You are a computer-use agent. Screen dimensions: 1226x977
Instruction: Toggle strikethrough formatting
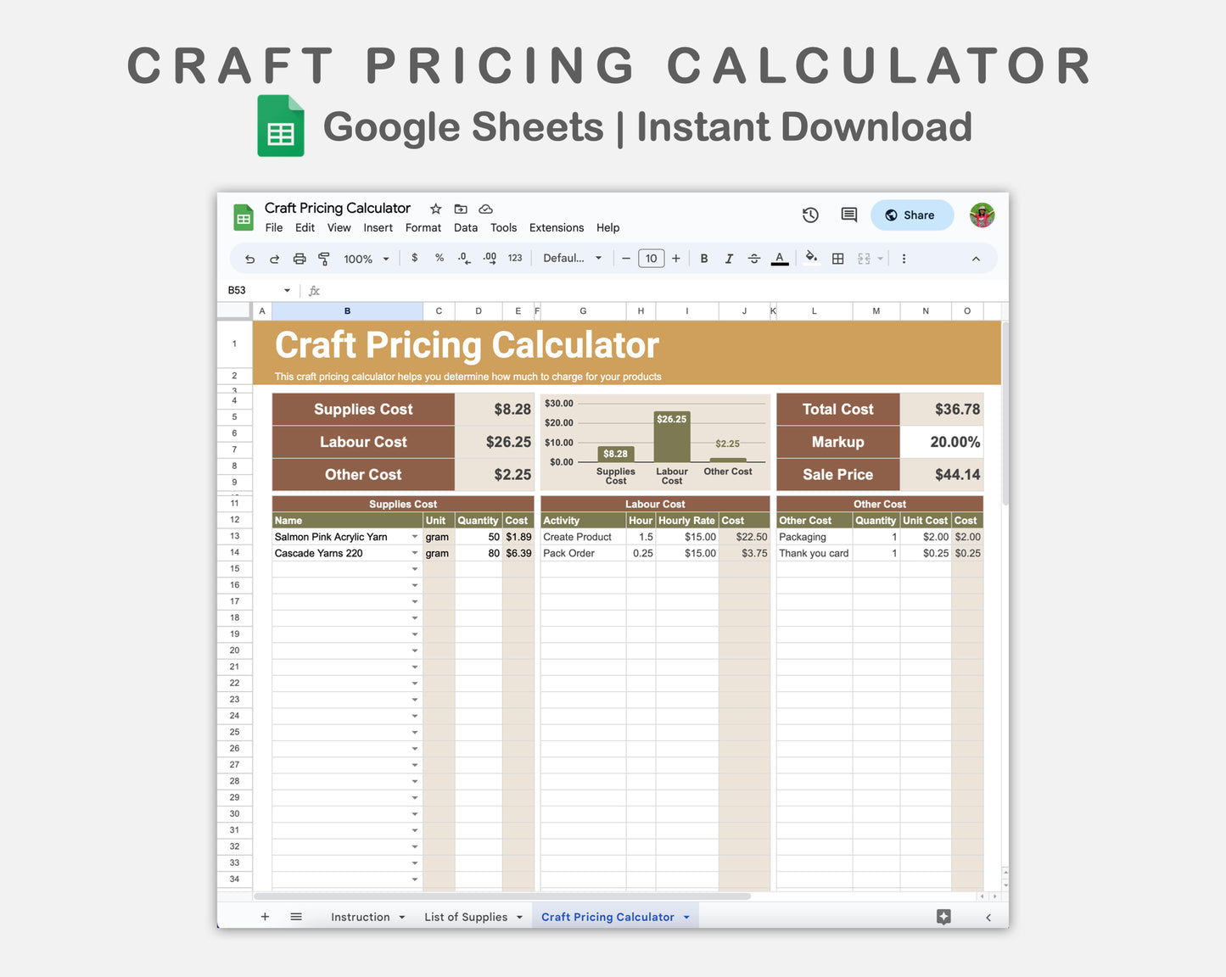point(753,258)
